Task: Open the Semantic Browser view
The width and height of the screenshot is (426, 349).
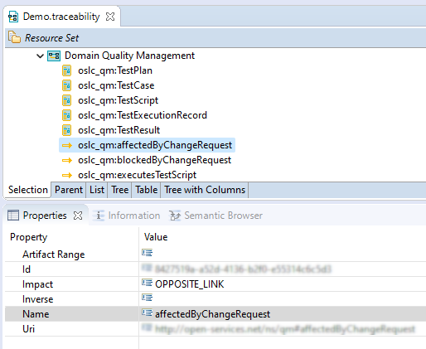Action: (x=215, y=216)
